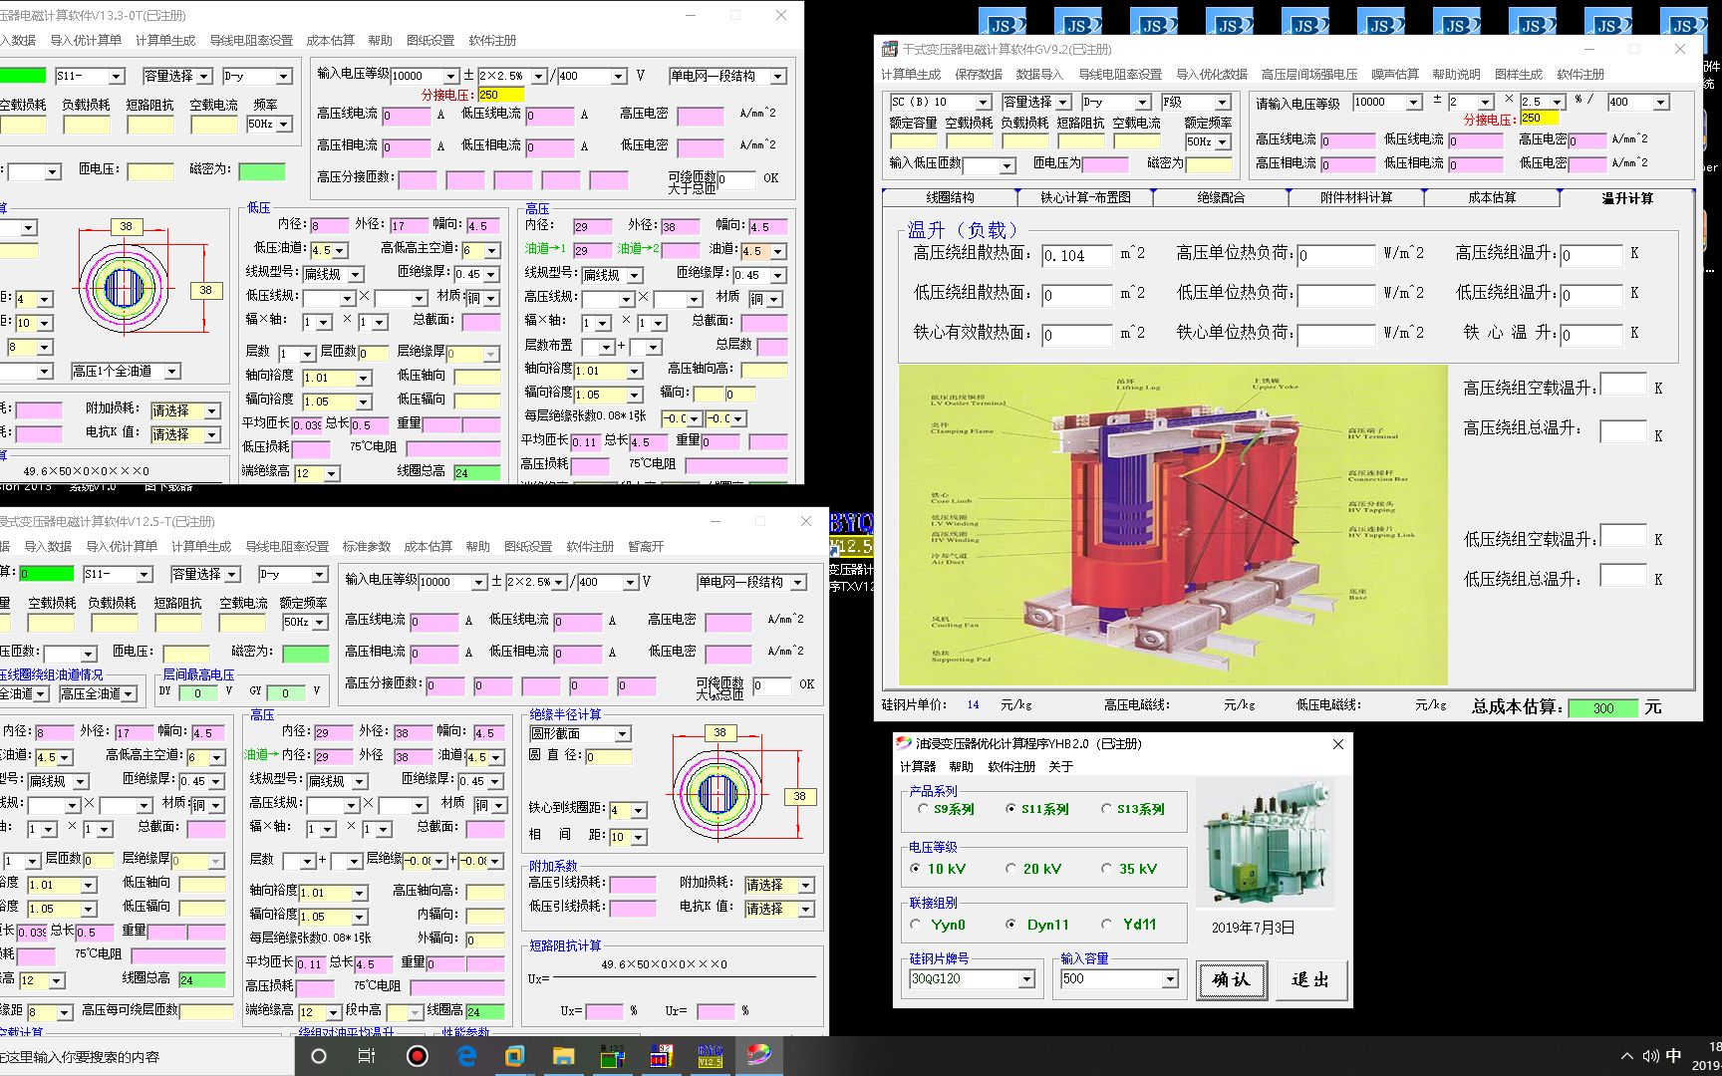The width and height of the screenshot is (1722, 1076).
Task: Click the red screen recorder taskbar icon
Action: [417, 1056]
